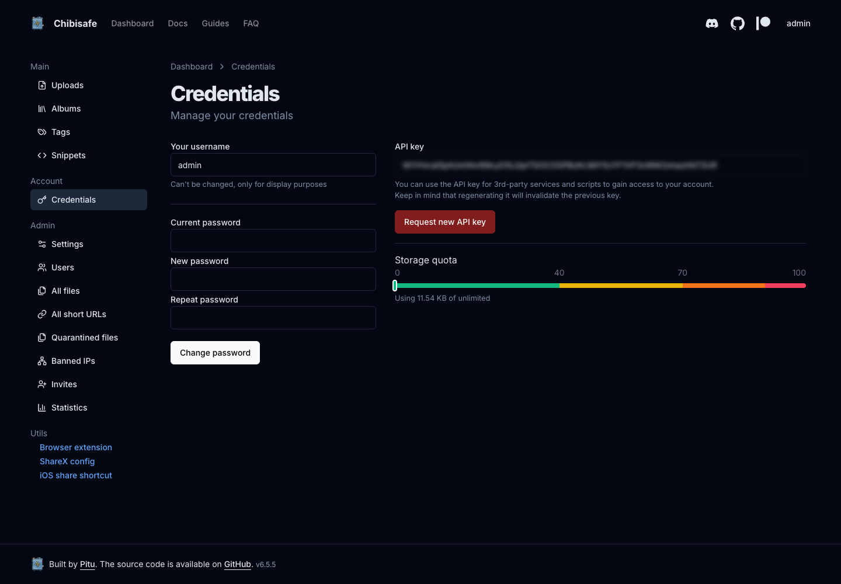The width and height of the screenshot is (841, 584).
Task: Click the Statistics chart icon in the sidebar
Action: [42, 408]
